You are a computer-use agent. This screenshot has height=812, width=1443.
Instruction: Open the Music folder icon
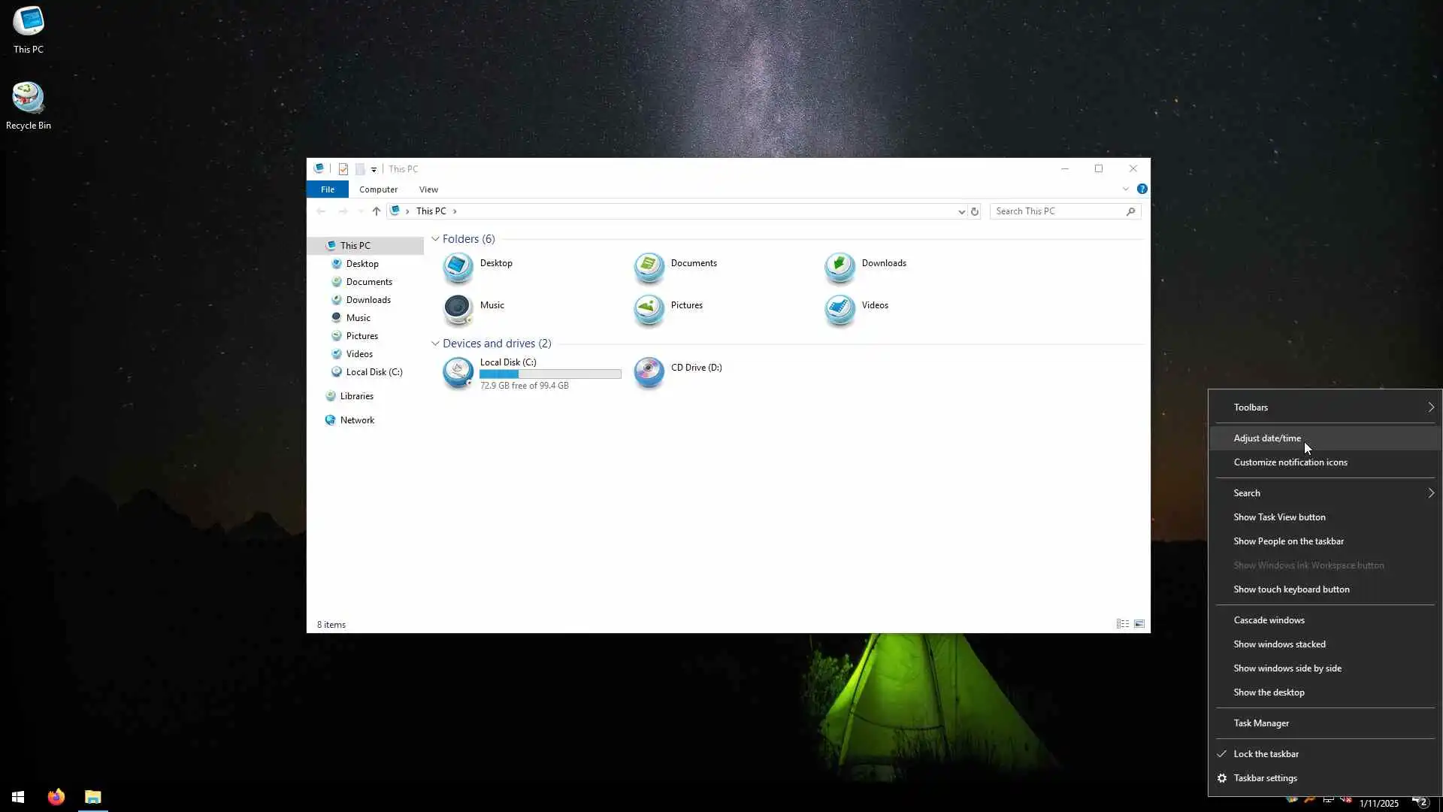pyautogui.click(x=458, y=308)
